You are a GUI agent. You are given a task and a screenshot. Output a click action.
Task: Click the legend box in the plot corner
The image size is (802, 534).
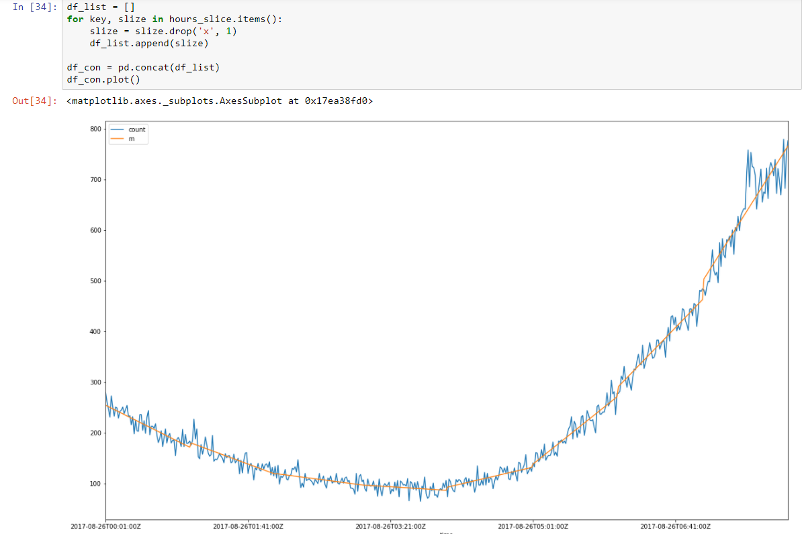pyautogui.click(x=128, y=133)
